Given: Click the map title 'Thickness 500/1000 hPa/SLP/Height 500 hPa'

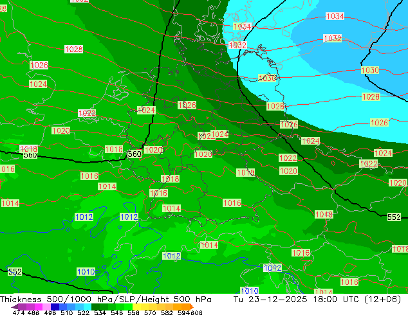Looking at the screenshot, I should (106, 299).
